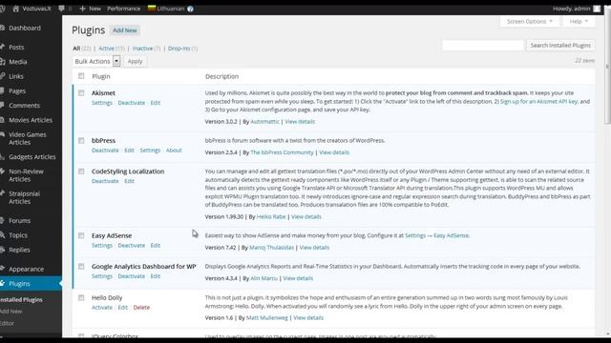The width and height of the screenshot is (611, 343).
Task: Deactivate CodeStyling Localization plugin
Action: (105, 181)
